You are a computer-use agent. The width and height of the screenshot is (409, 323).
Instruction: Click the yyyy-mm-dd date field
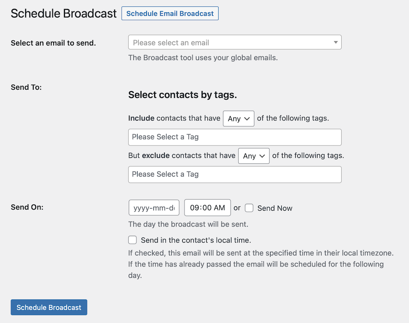(154, 208)
